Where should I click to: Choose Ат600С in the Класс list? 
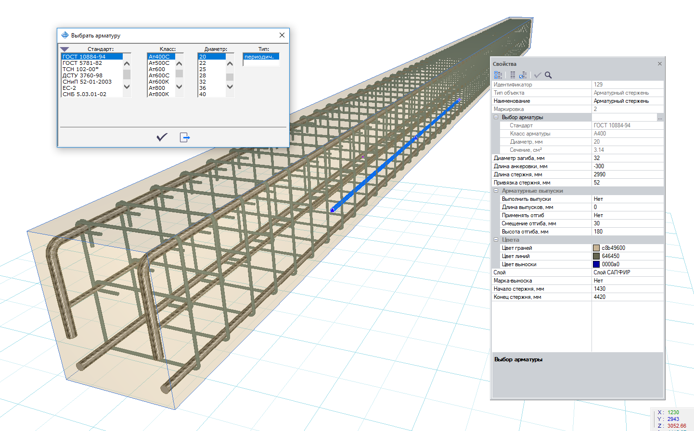(159, 75)
